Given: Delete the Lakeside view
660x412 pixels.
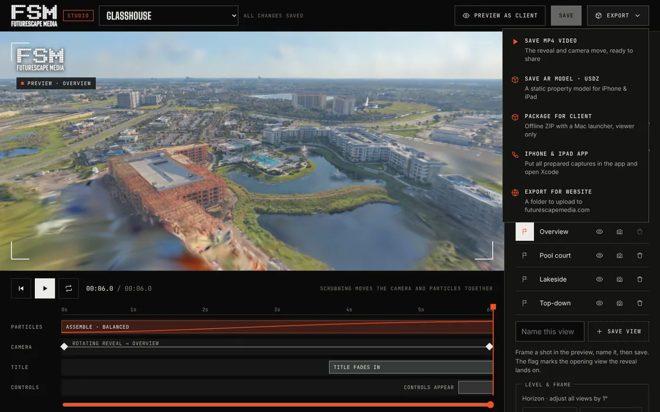Looking at the screenshot, I should click(x=640, y=279).
